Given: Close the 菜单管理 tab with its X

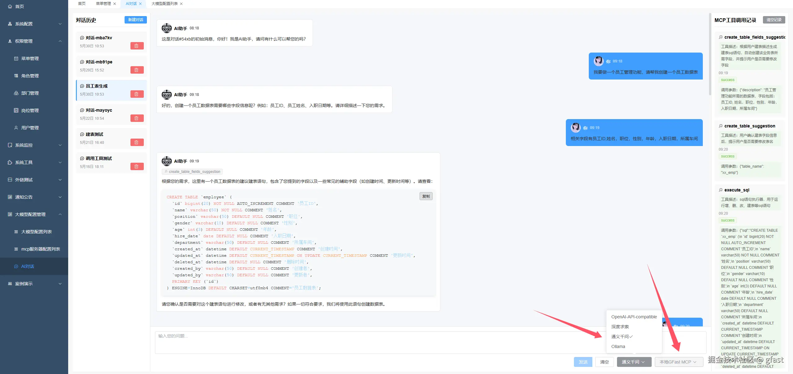Looking at the screenshot, I should pyautogui.click(x=115, y=4).
